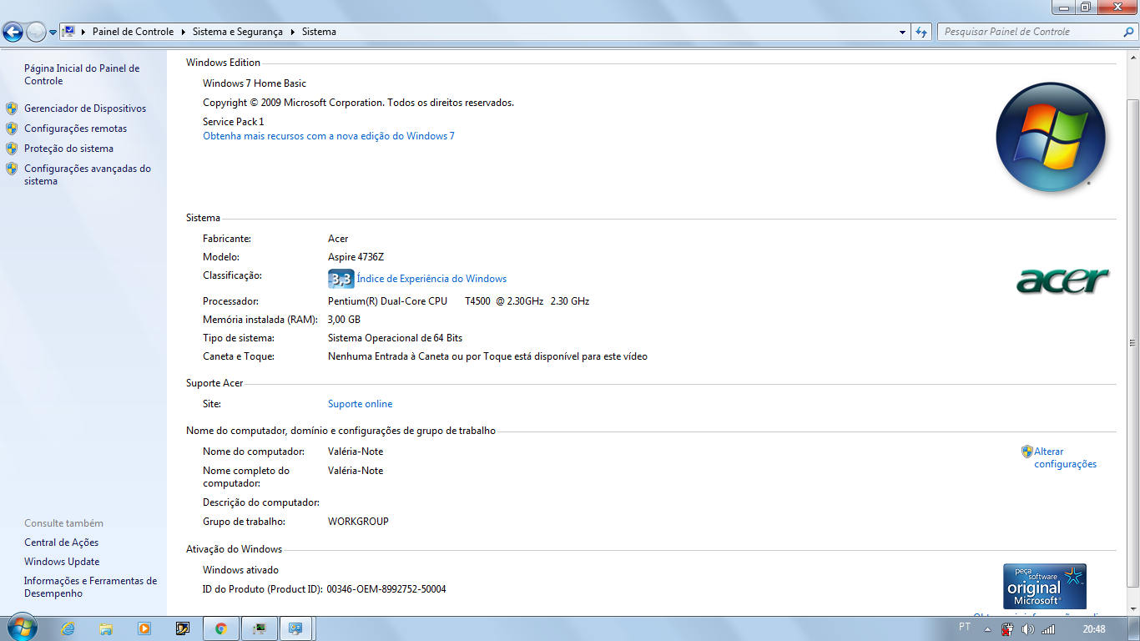Launch Internet Explorer from taskbar

tap(68, 628)
